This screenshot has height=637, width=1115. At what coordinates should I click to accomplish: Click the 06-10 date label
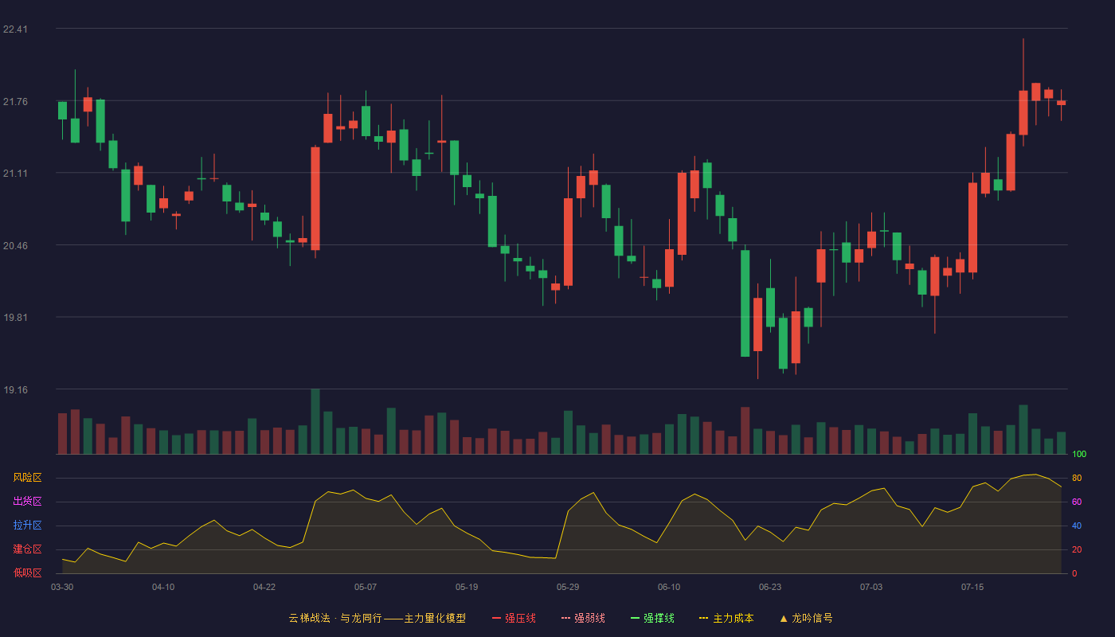669,587
